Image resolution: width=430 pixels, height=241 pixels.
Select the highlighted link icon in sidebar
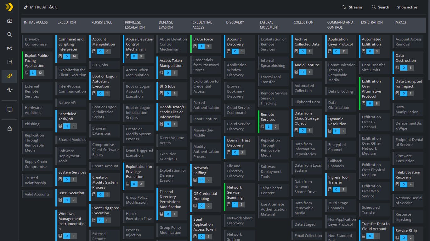pyautogui.click(x=9, y=76)
